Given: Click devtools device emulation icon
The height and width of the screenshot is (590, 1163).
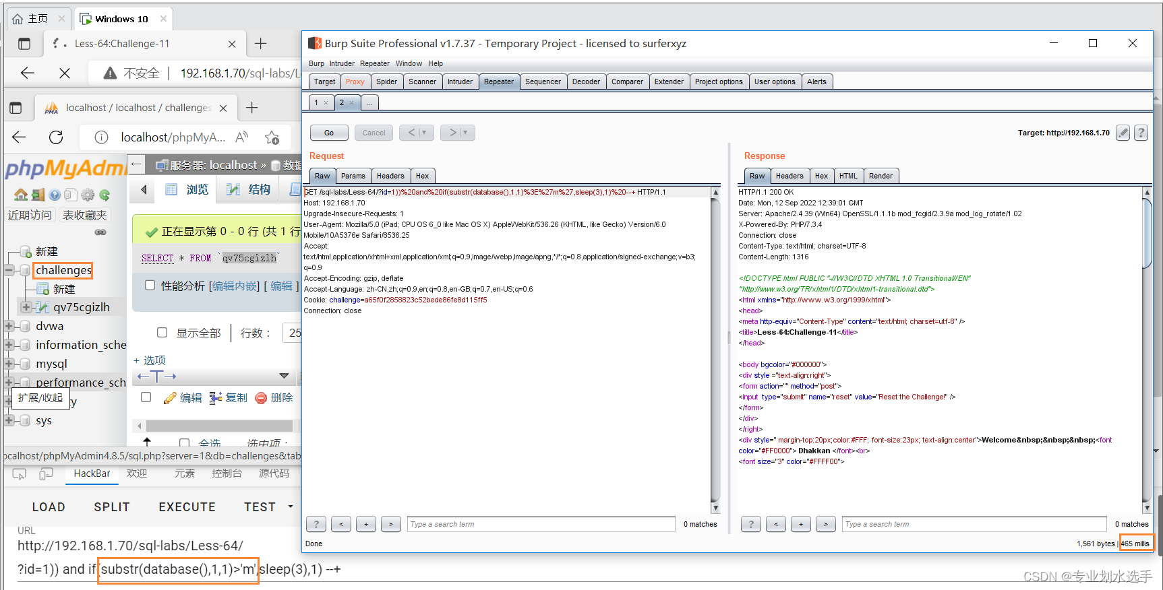Looking at the screenshot, I should point(46,474).
